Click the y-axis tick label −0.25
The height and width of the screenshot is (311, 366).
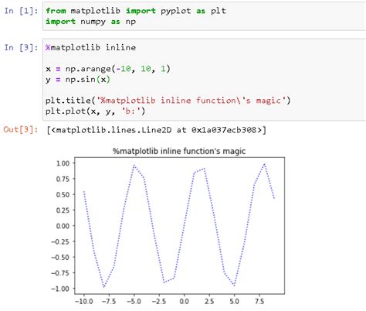(60, 241)
